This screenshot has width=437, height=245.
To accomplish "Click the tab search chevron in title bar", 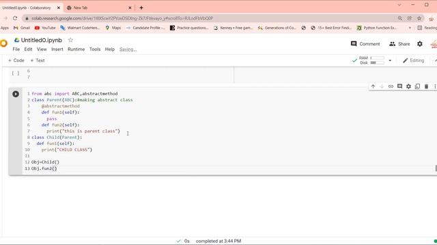I will 399,5.
